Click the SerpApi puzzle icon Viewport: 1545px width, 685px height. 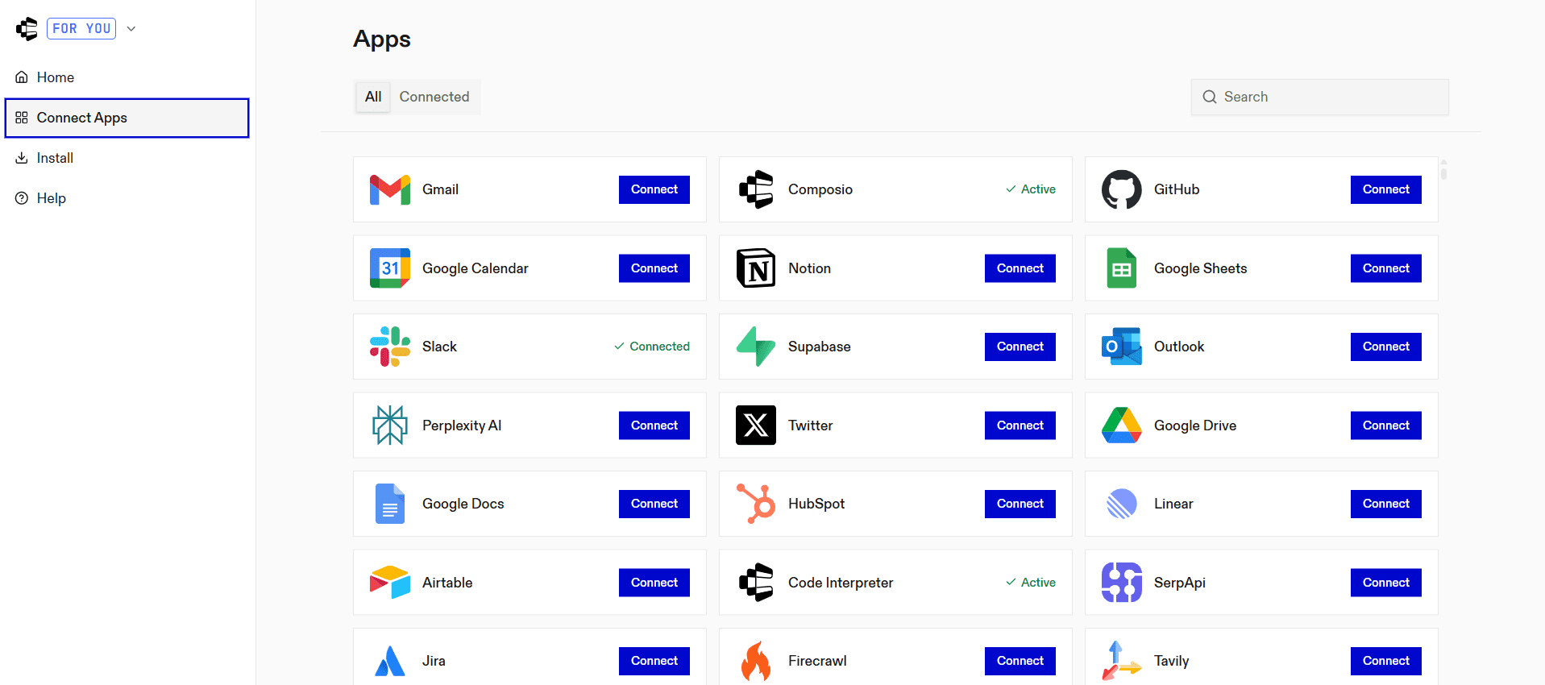1122,583
